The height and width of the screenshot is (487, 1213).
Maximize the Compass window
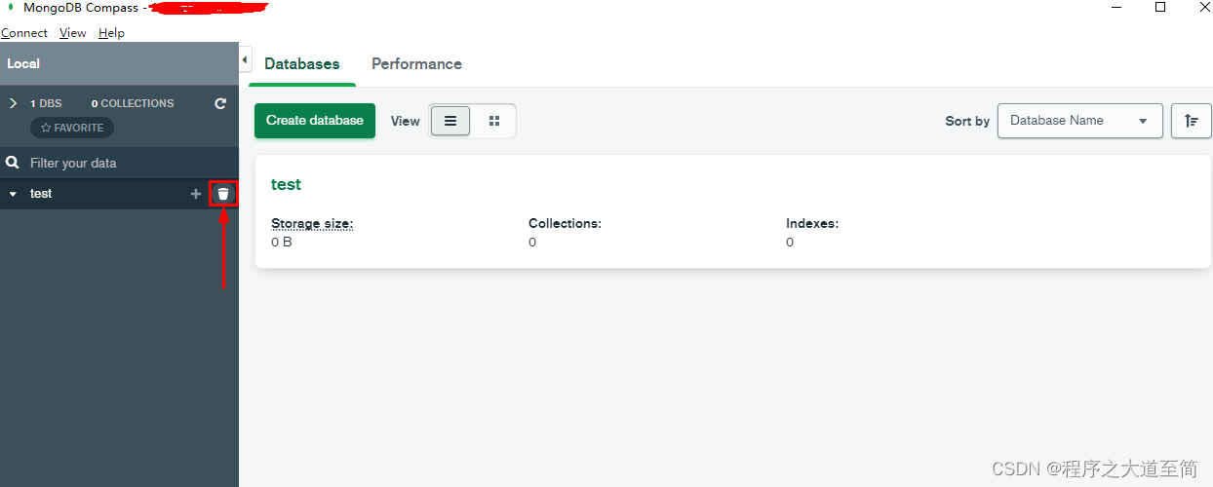point(1160,8)
